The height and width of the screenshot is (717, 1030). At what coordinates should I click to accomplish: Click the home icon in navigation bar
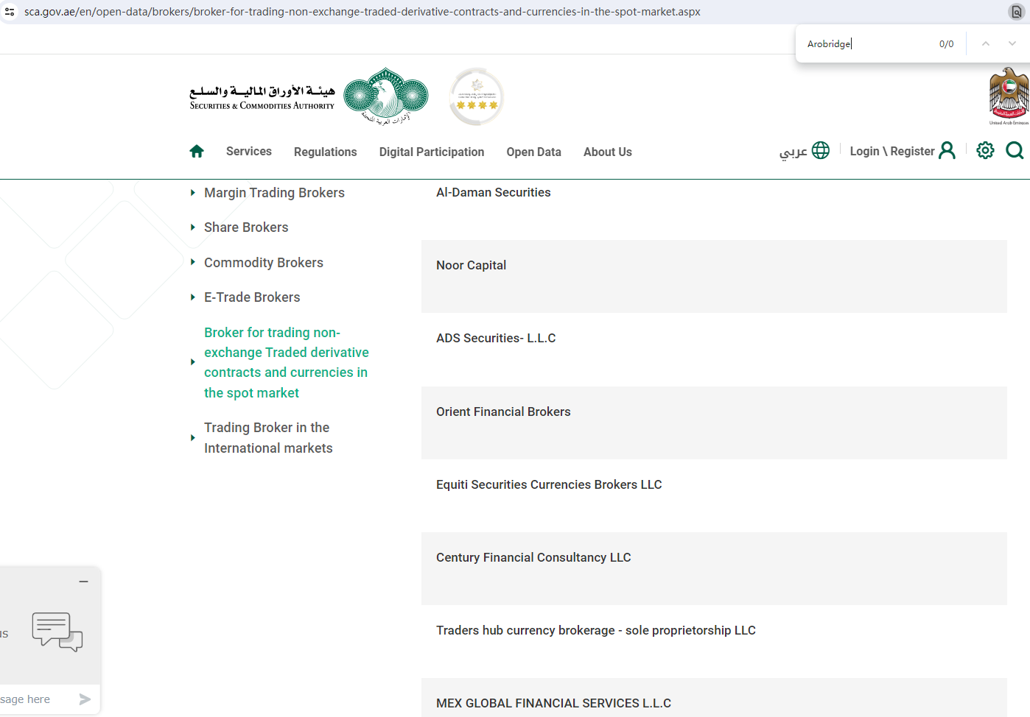(196, 152)
